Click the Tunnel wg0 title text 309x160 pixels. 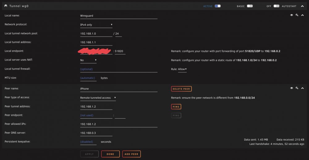19,6
